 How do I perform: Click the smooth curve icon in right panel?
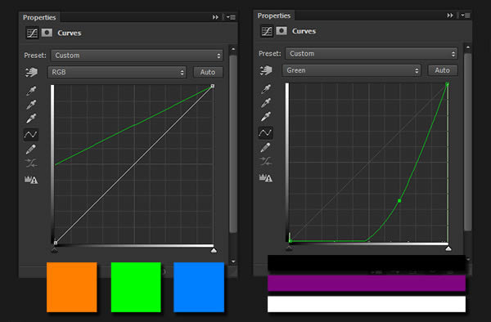click(x=265, y=161)
